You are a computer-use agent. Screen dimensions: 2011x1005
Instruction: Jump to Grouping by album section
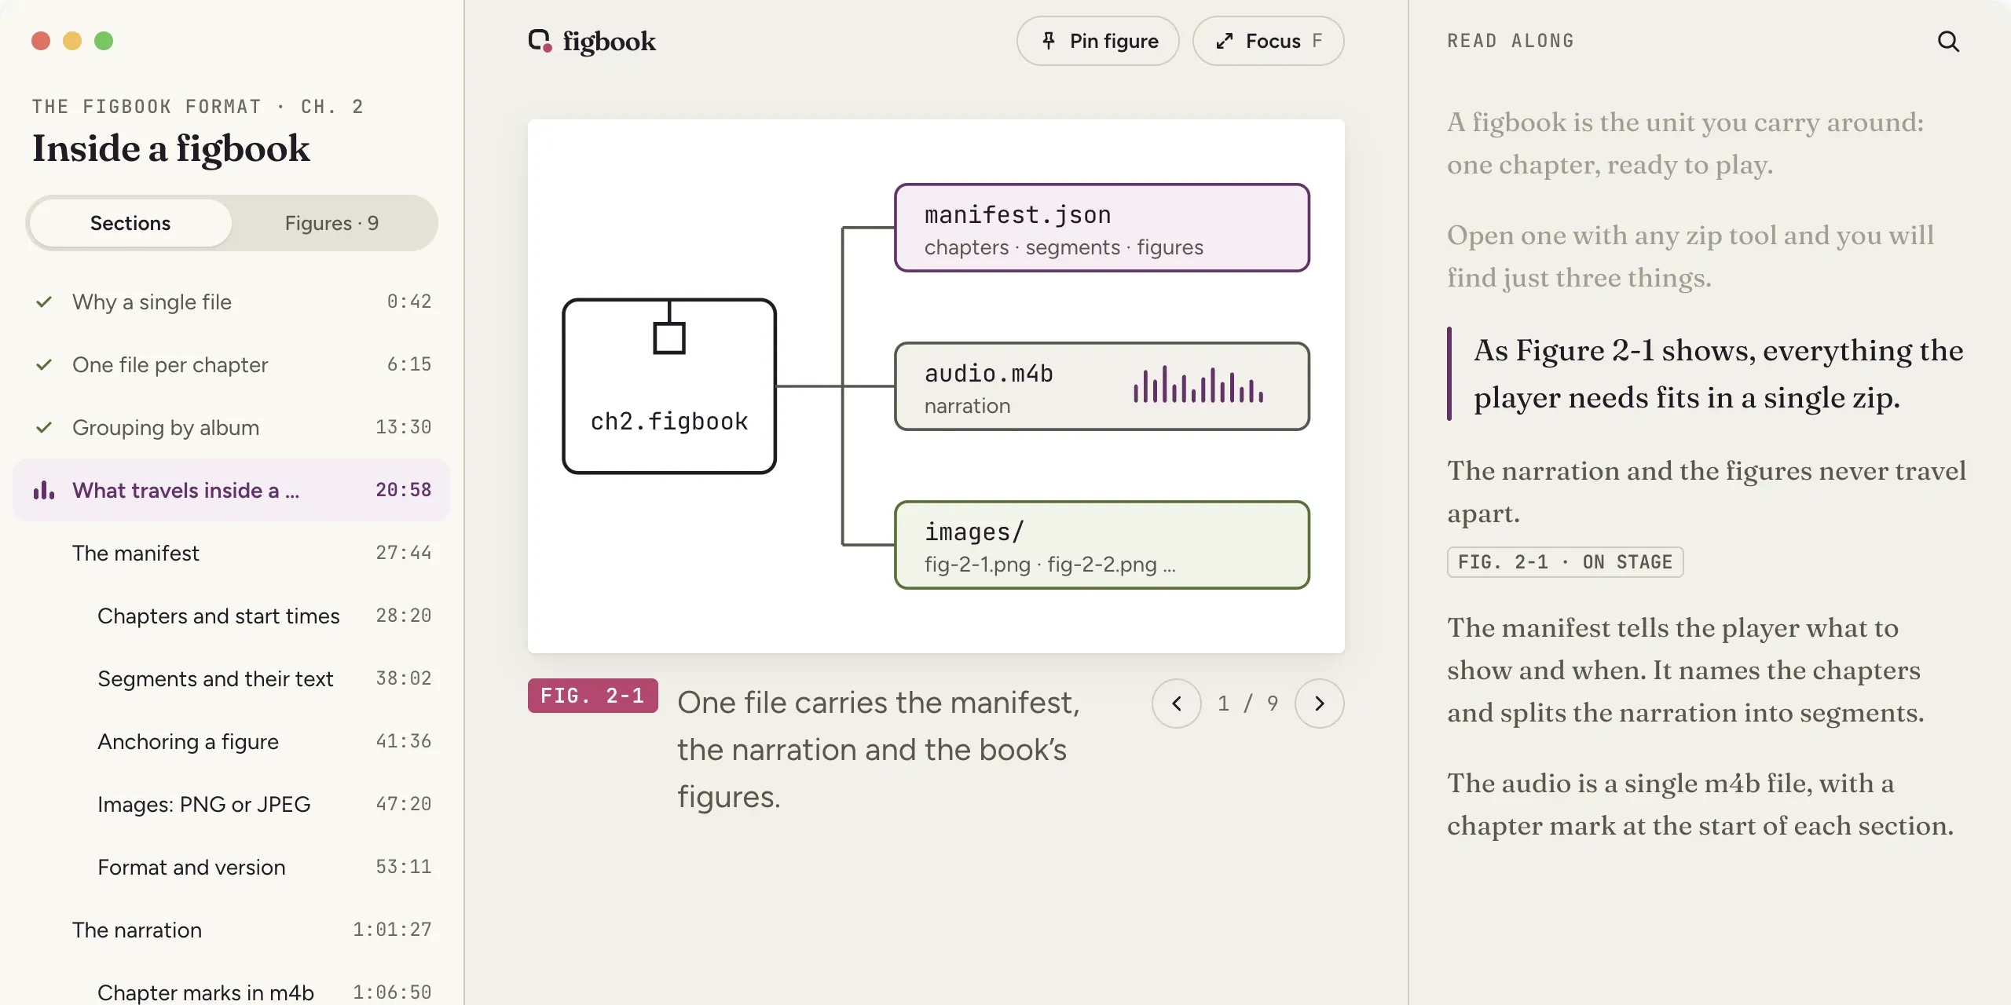232,427
